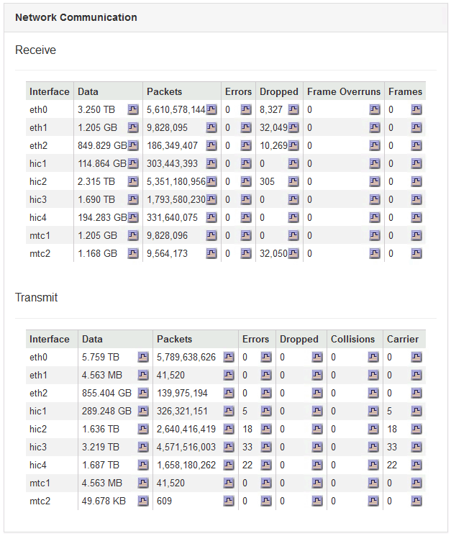Open chart icon for eth0 Receive Data
The image size is (451, 536).
[133, 109]
